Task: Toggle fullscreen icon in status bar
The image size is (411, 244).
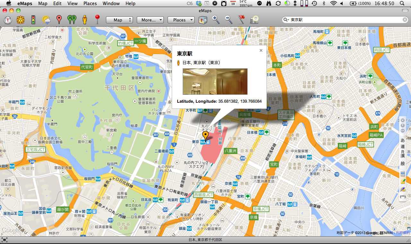Action: coord(4,240)
